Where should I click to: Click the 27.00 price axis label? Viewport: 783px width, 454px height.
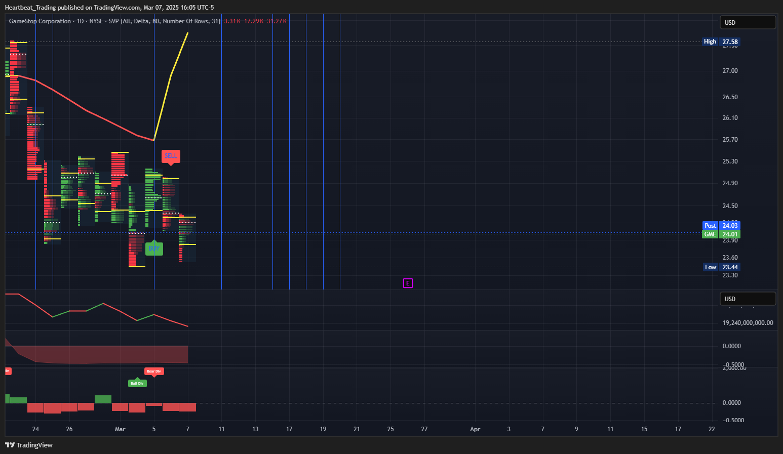click(x=730, y=71)
